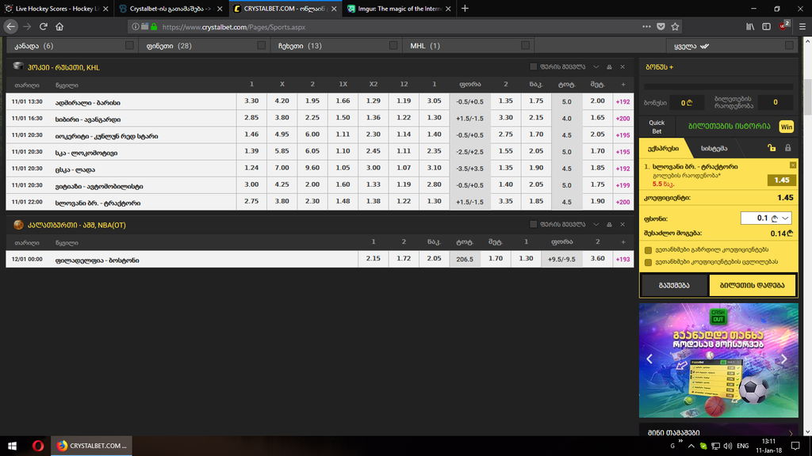Select the სისტემა bet slip tab
Viewport: 812px width, 456px height.
tap(714, 148)
